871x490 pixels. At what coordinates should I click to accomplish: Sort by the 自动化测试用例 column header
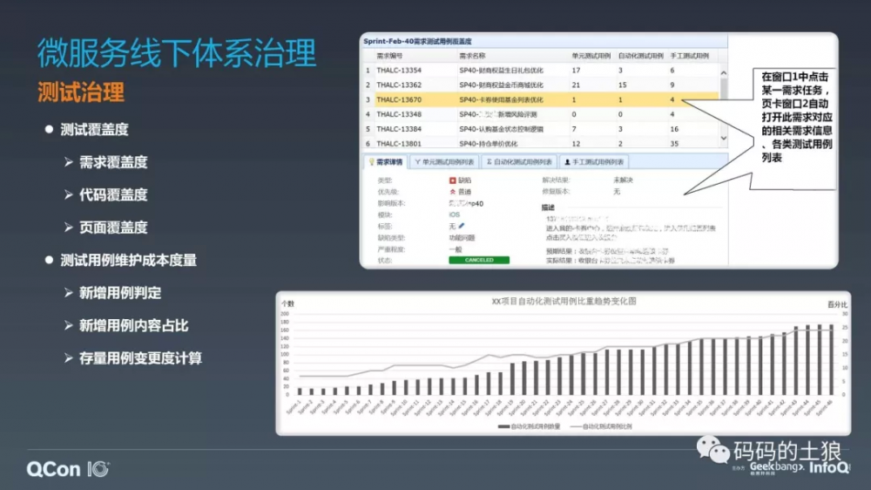pos(640,56)
